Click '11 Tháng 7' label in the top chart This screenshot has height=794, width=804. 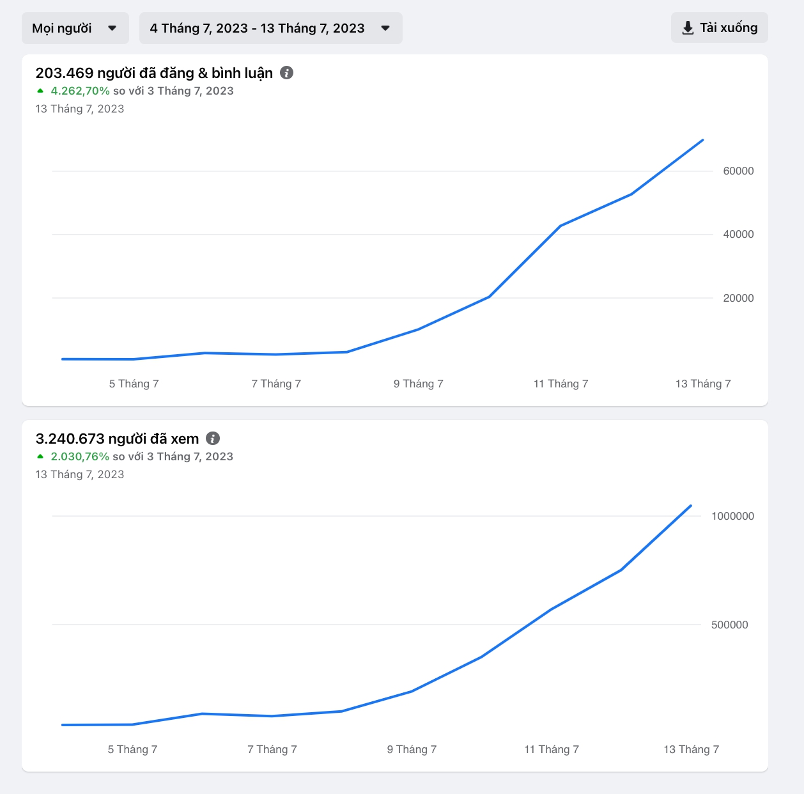tap(560, 384)
